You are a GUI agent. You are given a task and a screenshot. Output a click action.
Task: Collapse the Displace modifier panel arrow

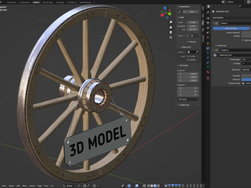tap(213, 50)
